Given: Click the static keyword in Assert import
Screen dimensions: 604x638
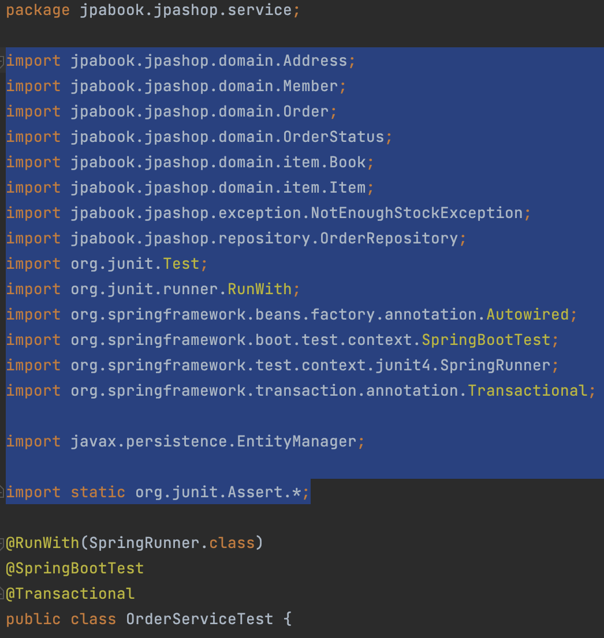Looking at the screenshot, I should (98, 492).
